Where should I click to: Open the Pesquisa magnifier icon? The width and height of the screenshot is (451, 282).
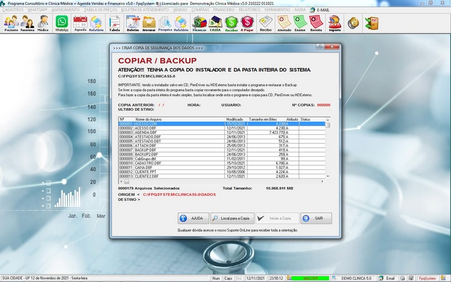(165, 23)
